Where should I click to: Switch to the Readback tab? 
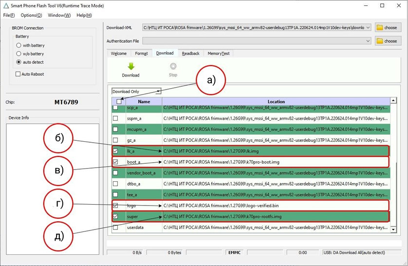190,53
